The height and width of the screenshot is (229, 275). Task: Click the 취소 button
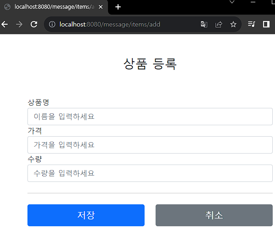click(214, 215)
